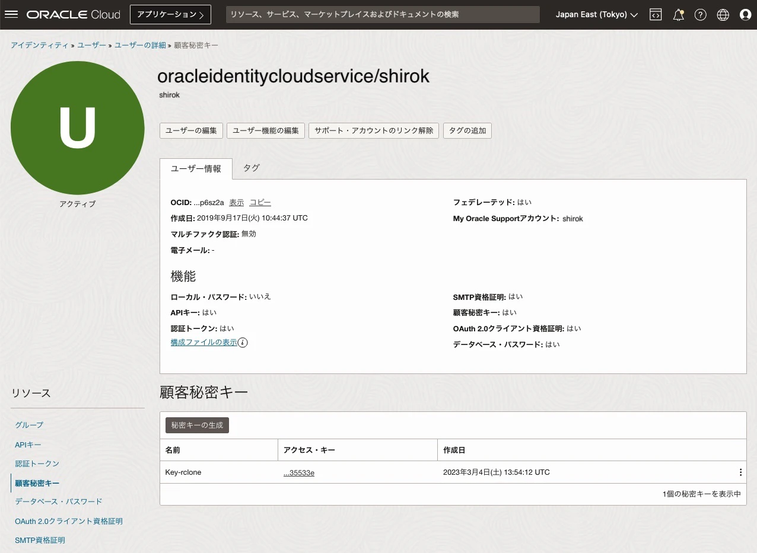This screenshot has width=757, height=553.
Task: Open the user profile avatar menu
Action: click(x=745, y=14)
